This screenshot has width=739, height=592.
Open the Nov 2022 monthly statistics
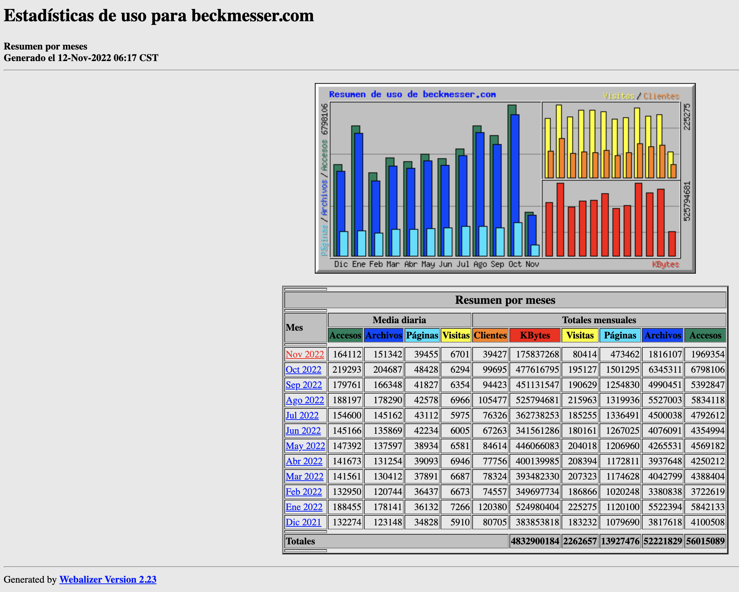point(305,354)
